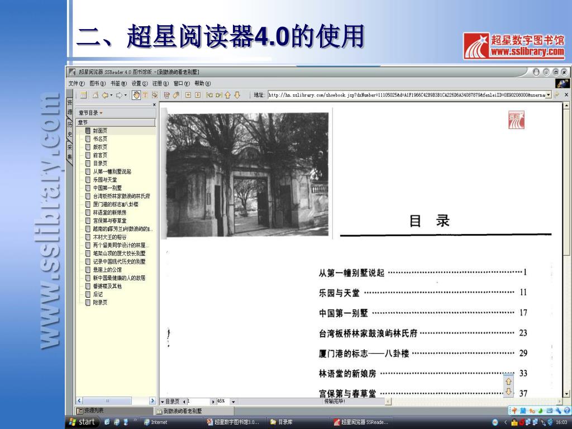The image size is (572, 429).
Task: Click the bookmark tag toolbar icon
Action: point(176,95)
